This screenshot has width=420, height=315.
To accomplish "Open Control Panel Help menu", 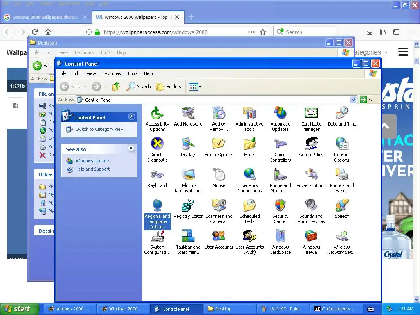I will [x=148, y=73].
